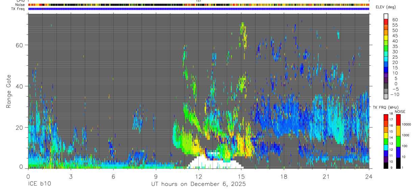Pick the yellow segment of TX FRQ color bar
The image size is (415, 191).
[386, 136]
